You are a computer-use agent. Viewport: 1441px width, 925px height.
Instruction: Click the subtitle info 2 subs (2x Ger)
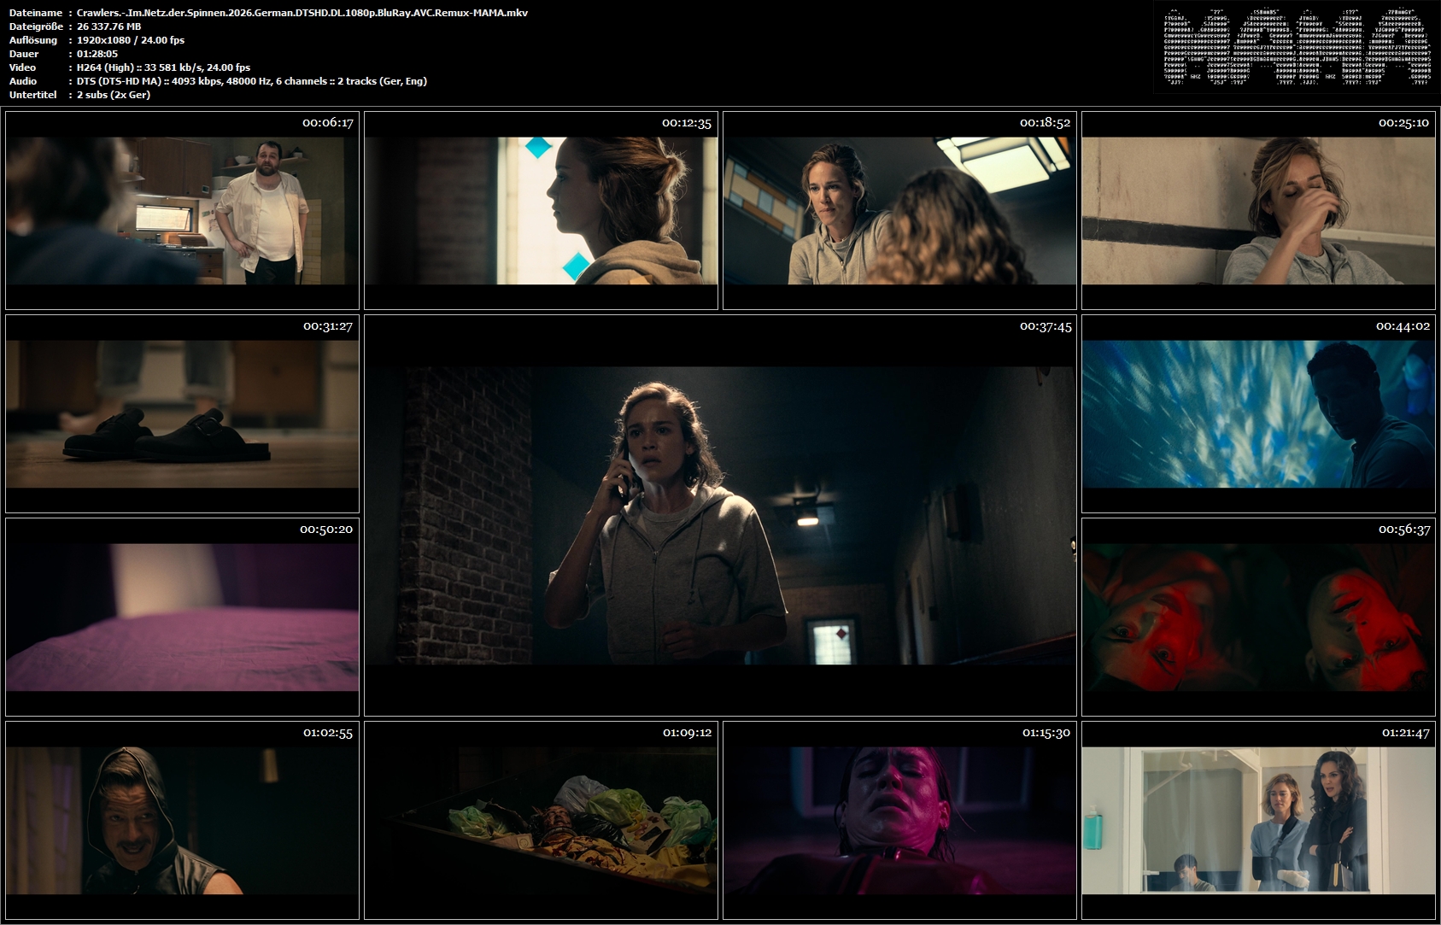coord(114,95)
